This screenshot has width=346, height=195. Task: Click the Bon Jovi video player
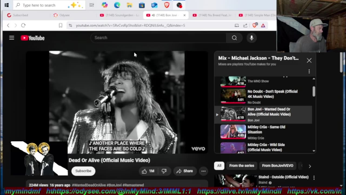point(117,102)
